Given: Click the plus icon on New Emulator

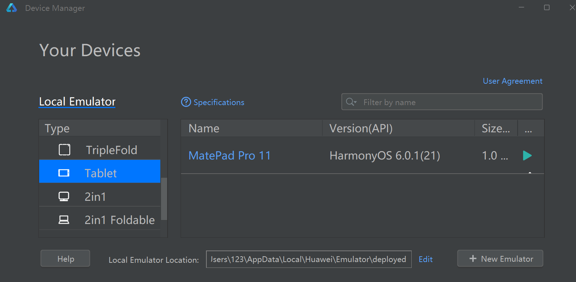Looking at the screenshot, I should [x=473, y=258].
